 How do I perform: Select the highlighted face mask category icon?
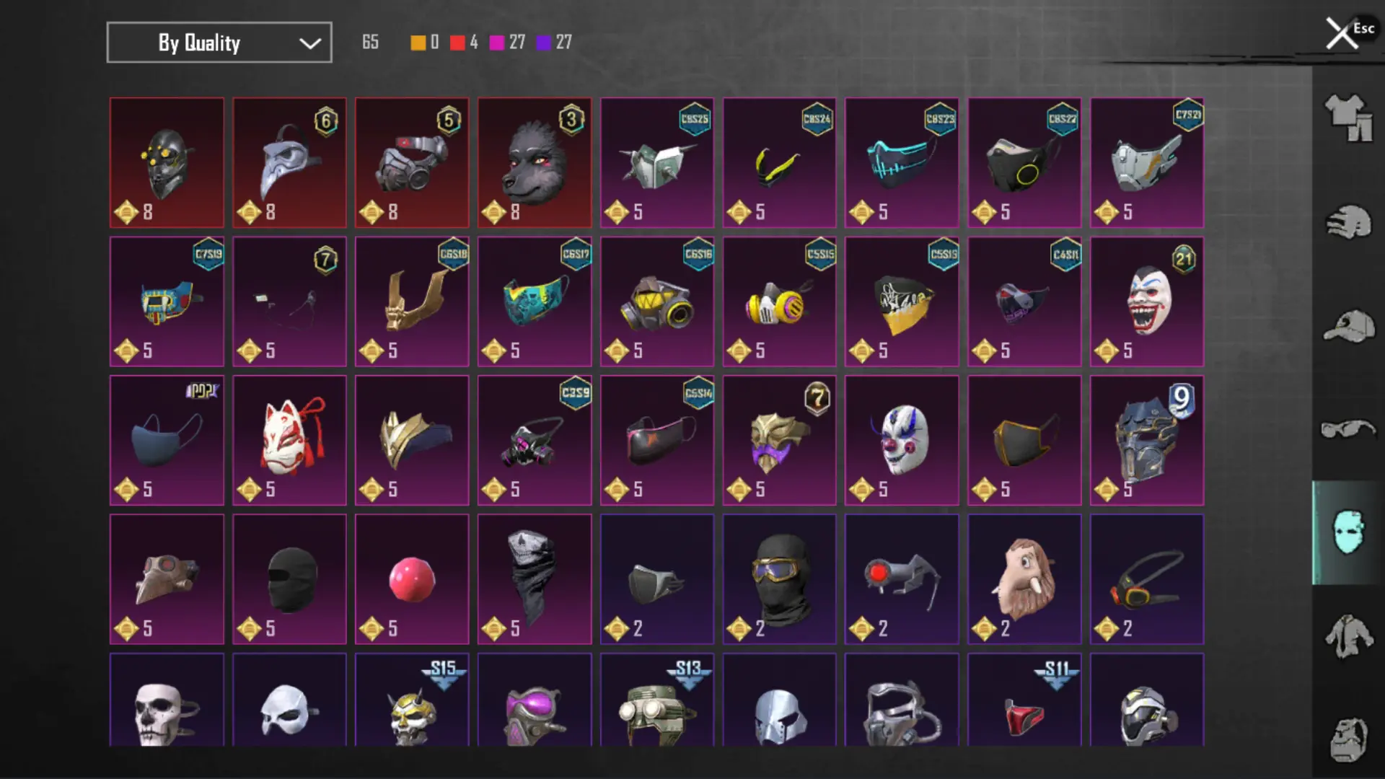point(1347,532)
